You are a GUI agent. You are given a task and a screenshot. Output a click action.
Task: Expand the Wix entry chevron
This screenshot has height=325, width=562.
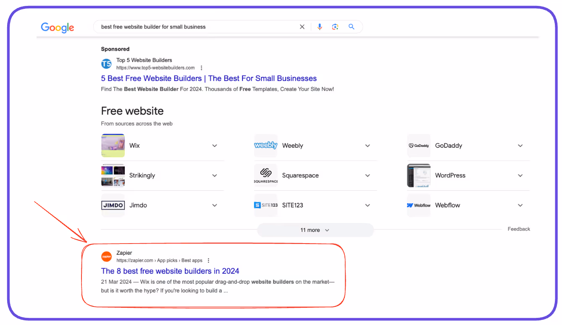(215, 146)
